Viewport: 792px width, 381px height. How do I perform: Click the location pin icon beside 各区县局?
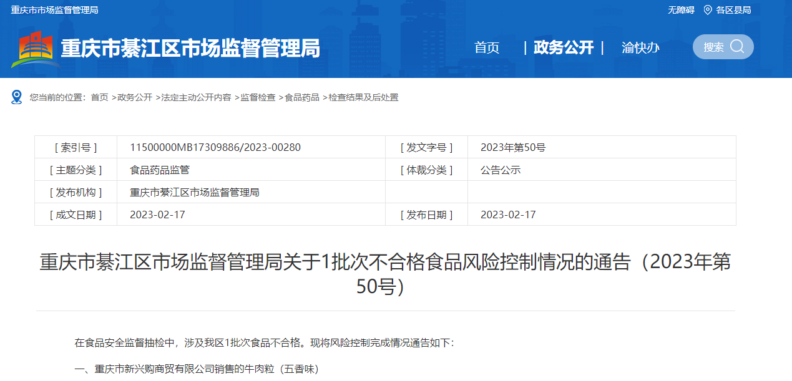(707, 10)
